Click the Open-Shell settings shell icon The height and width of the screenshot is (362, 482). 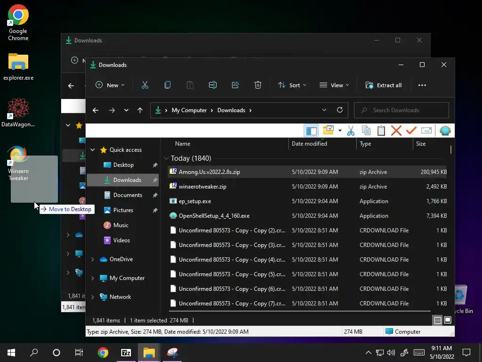(445, 131)
